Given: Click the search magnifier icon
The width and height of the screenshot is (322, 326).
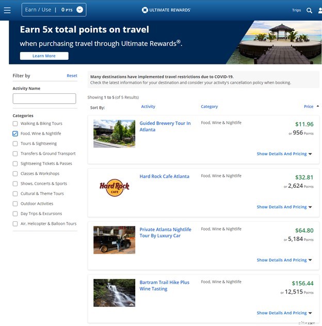Looking at the screenshot, I should click(309, 10).
